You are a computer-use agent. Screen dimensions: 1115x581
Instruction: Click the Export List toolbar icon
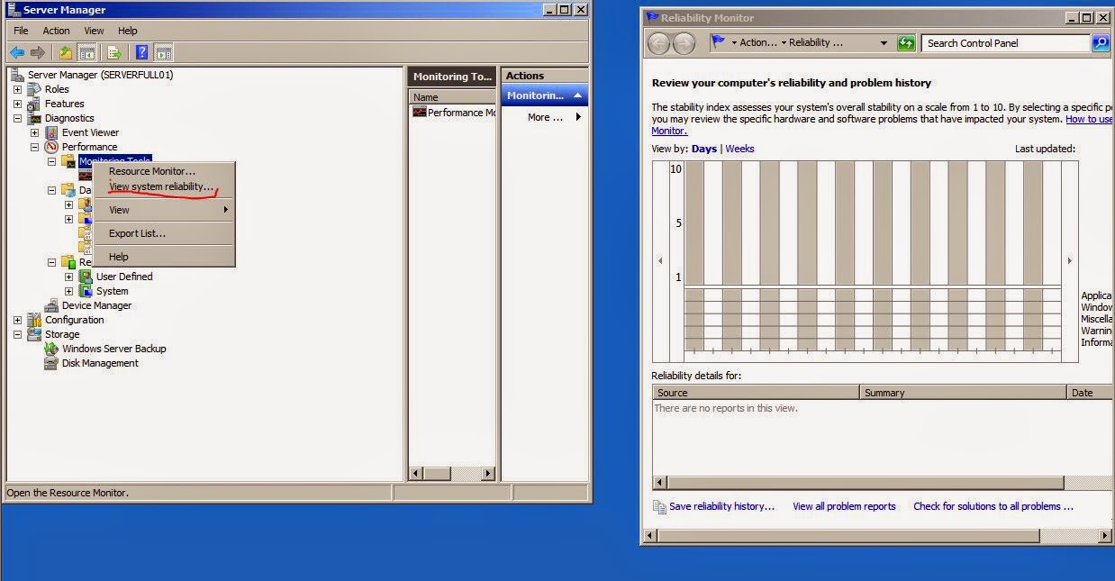tap(114, 52)
